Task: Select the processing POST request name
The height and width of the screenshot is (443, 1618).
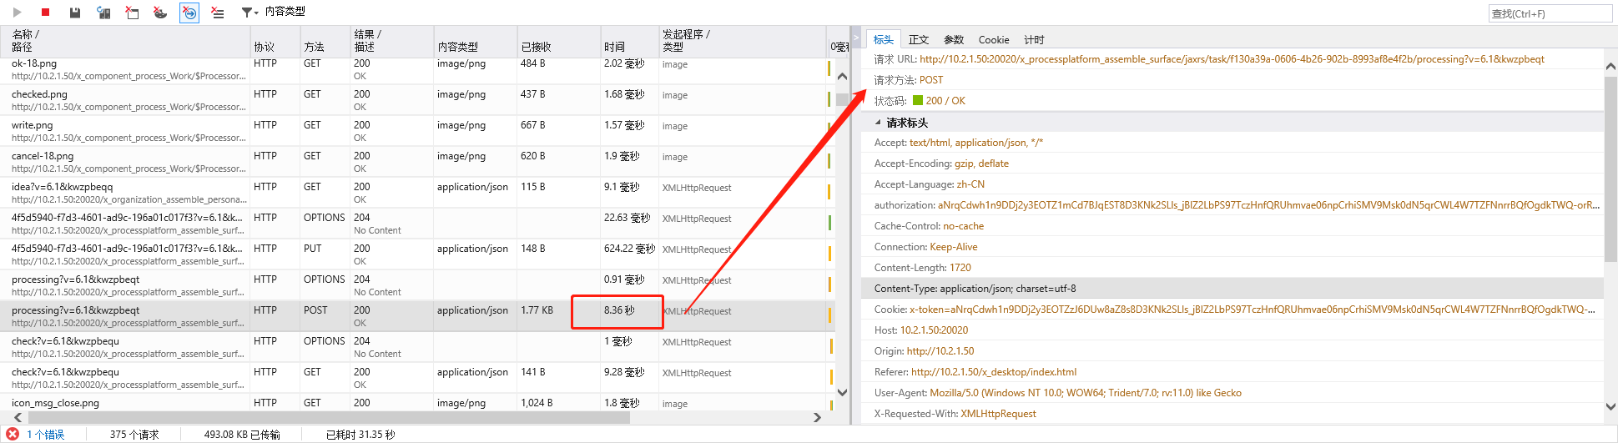Action: (x=76, y=310)
